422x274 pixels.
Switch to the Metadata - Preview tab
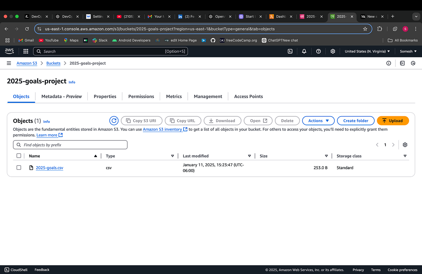(61, 96)
